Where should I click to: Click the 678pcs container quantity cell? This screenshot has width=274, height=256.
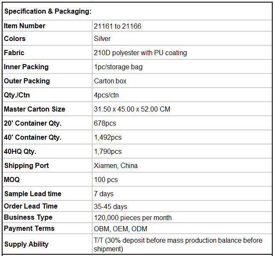tap(182, 123)
